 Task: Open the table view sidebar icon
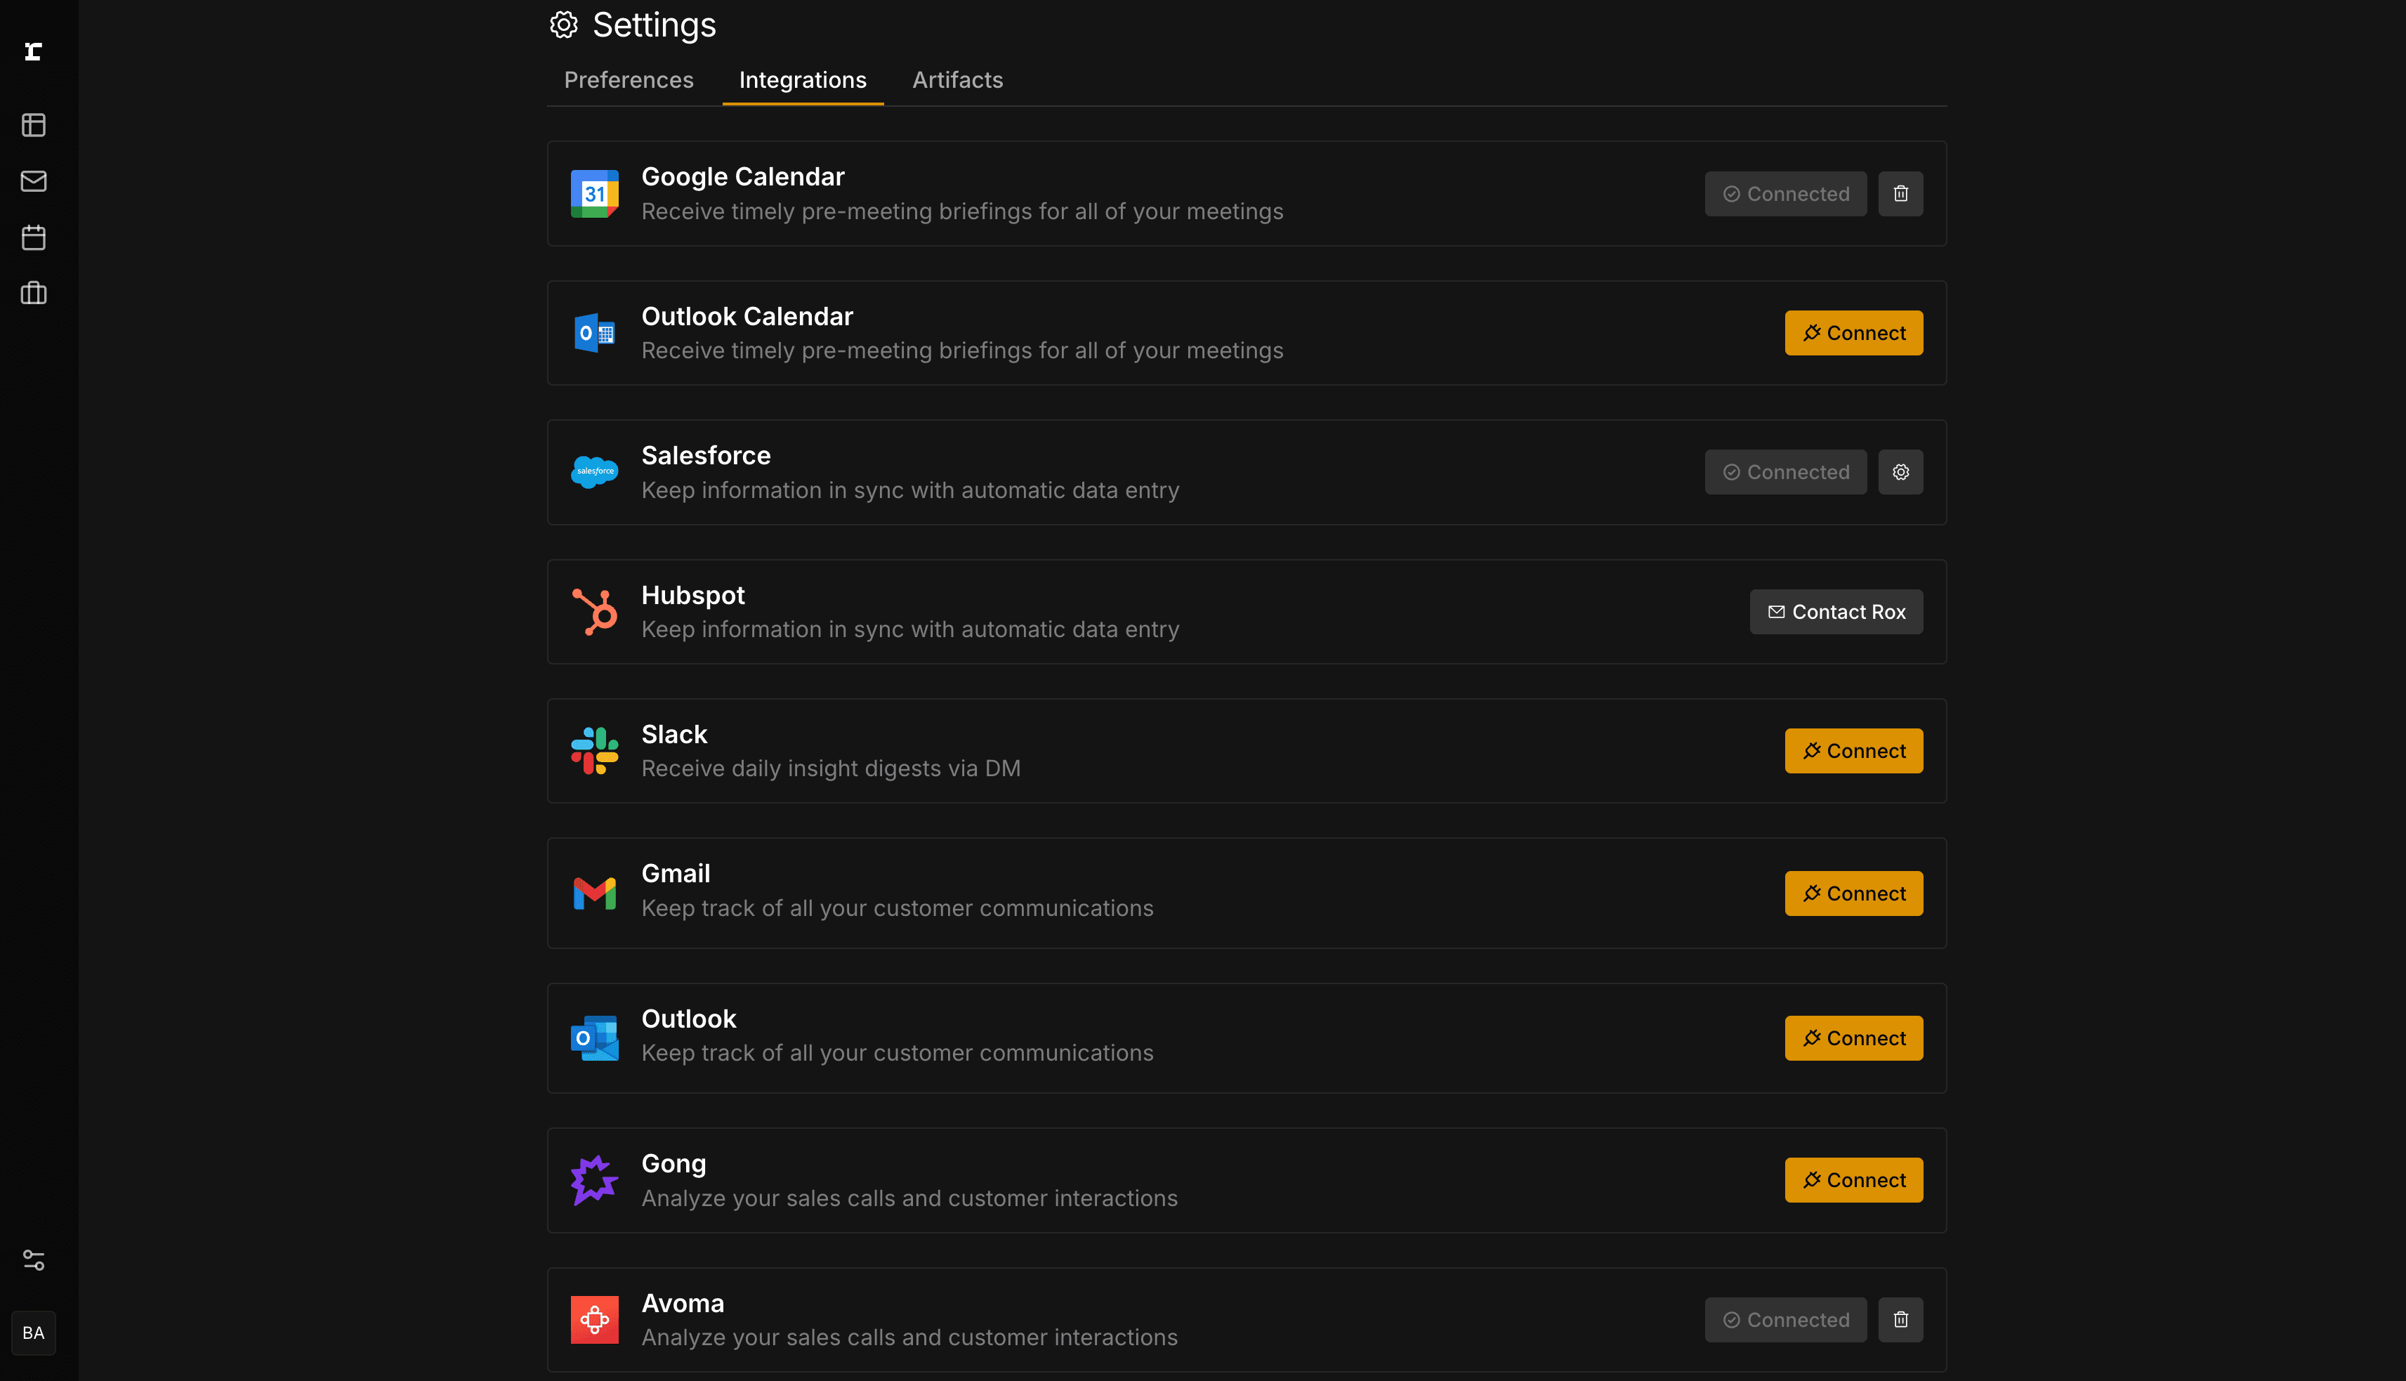click(33, 125)
